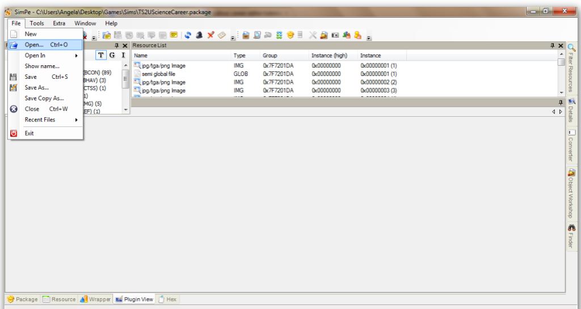
Task: Pin the left resource tree panel
Action: (116, 45)
